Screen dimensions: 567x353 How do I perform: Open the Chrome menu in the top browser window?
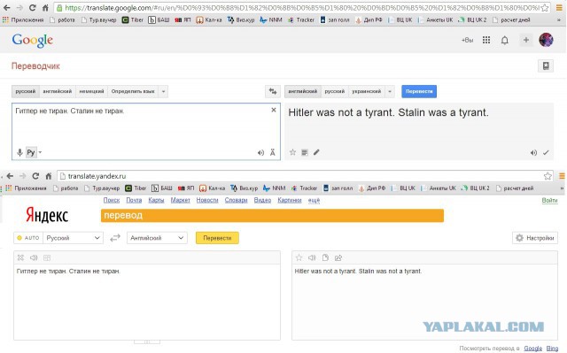pyautogui.click(x=559, y=8)
